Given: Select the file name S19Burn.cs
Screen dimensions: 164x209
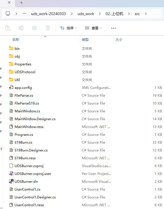Looking at the screenshot, I should (24, 142).
